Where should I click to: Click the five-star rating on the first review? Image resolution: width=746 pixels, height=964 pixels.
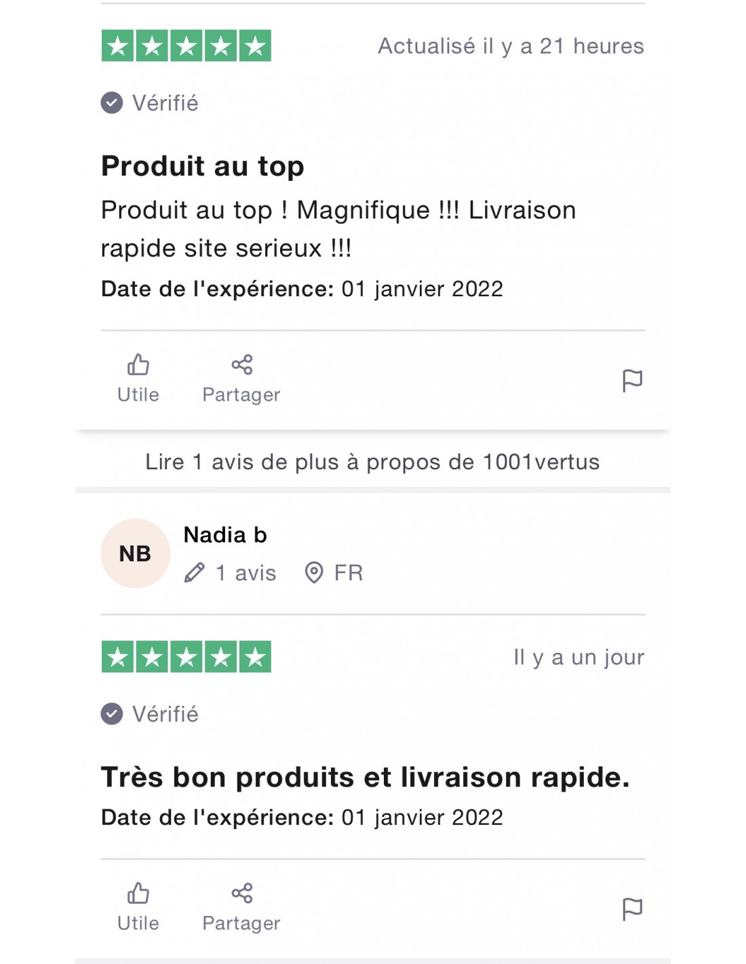(x=186, y=46)
